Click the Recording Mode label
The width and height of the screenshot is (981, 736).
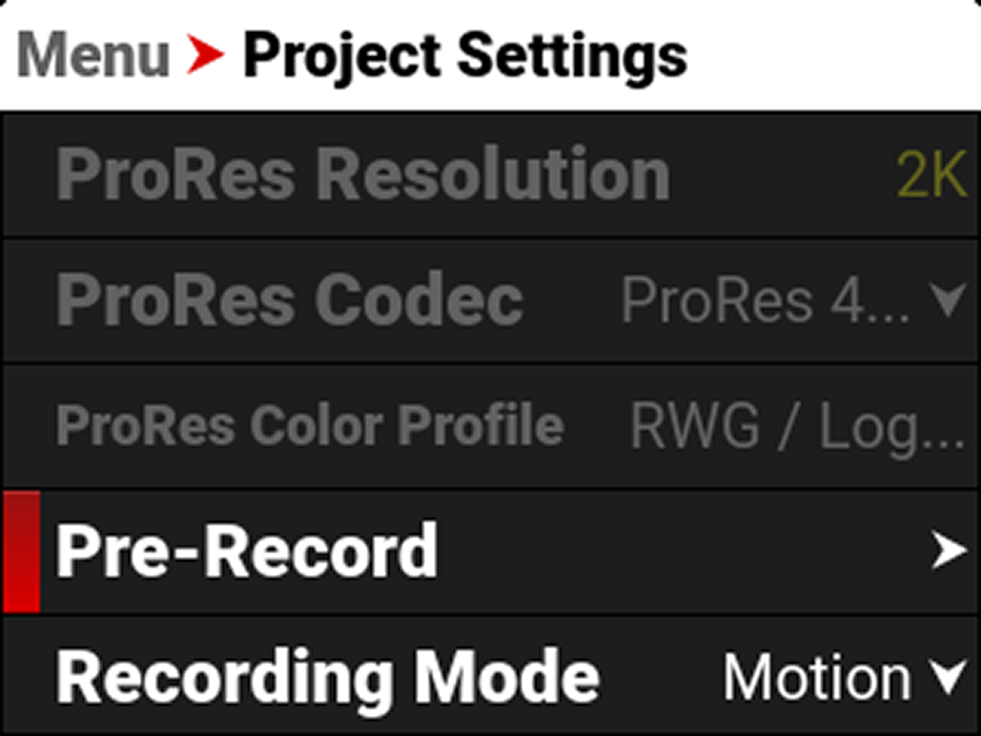coord(327,676)
